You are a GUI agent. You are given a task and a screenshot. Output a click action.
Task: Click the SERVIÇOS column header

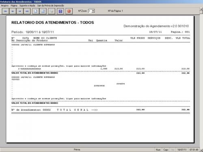click(154, 38)
